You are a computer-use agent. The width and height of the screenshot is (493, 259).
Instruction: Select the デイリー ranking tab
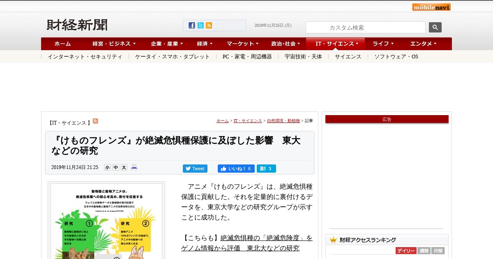click(406, 251)
